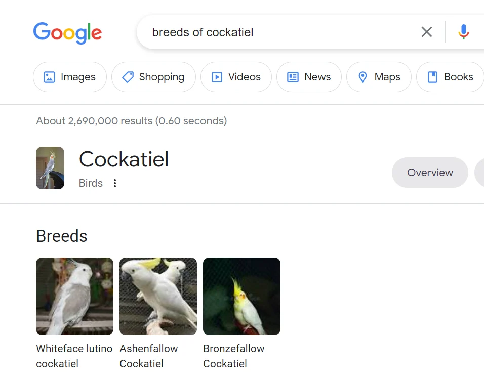
Task: Click in the search field text
Action: (203, 32)
